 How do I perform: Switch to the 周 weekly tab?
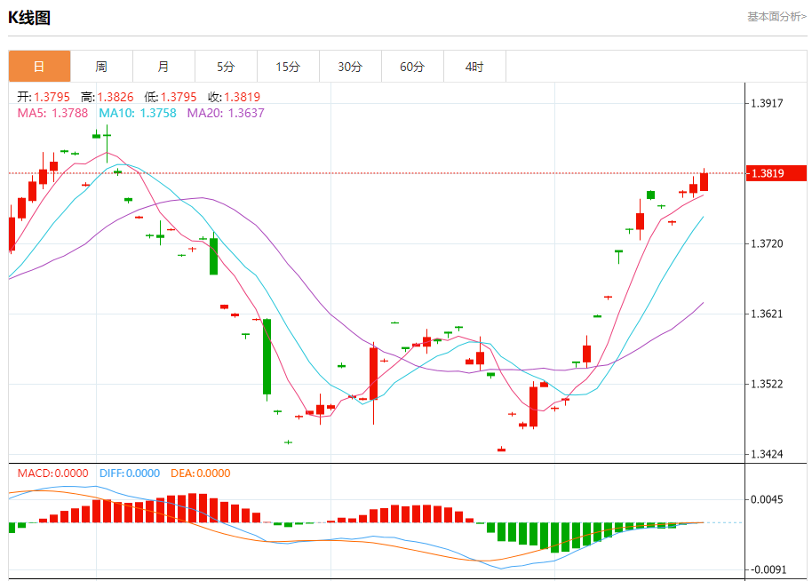pos(101,67)
